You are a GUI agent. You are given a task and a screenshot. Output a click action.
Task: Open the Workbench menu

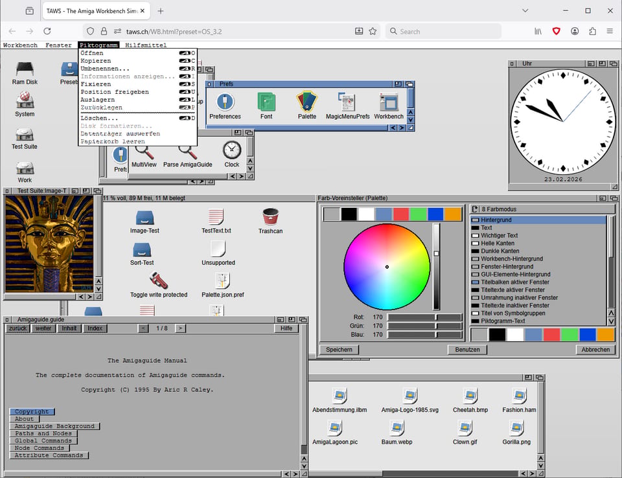20,45
